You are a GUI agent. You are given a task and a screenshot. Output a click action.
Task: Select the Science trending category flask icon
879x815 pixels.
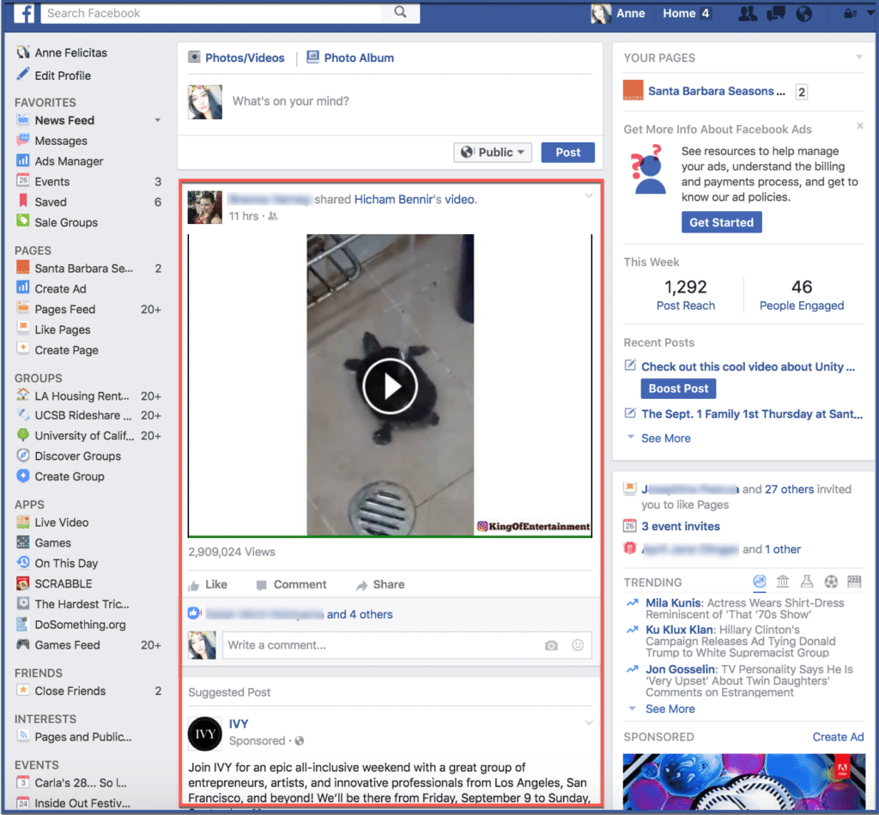(807, 582)
